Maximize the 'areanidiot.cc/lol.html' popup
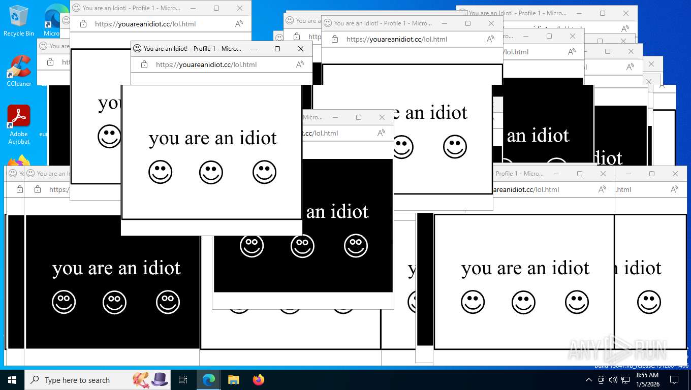 580,174
